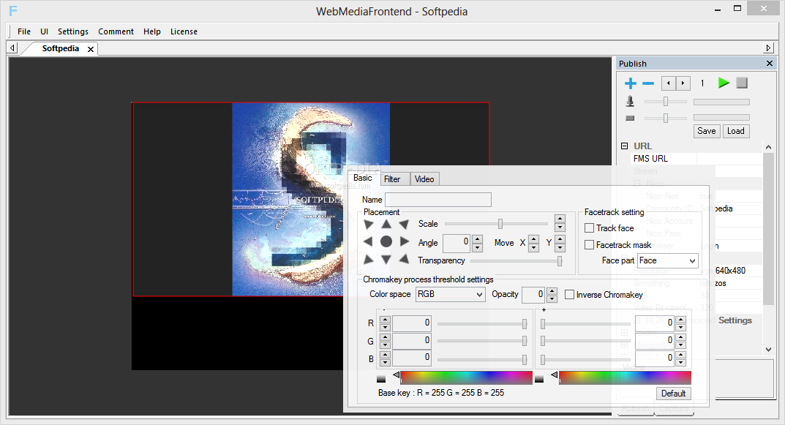This screenshot has height=425, width=785.
Task: Click the left G threshold slider
Action: 482,341
